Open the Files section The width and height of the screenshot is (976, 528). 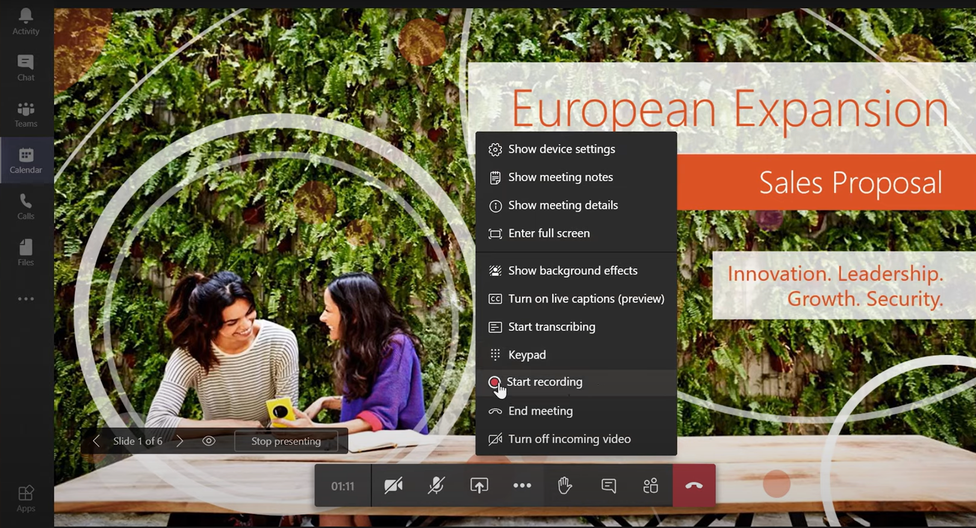26,253
